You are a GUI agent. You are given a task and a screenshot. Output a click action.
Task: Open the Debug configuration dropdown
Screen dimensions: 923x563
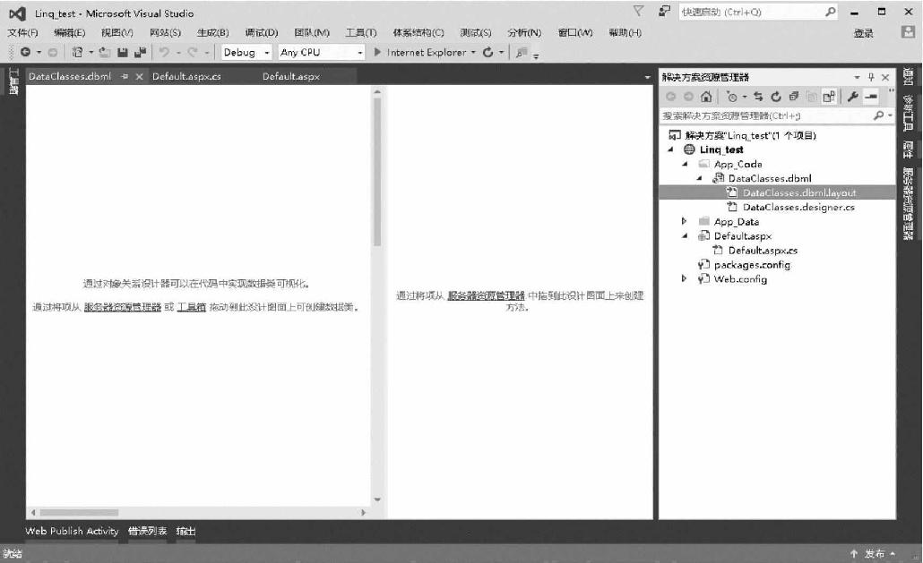[x=267, y=52]
